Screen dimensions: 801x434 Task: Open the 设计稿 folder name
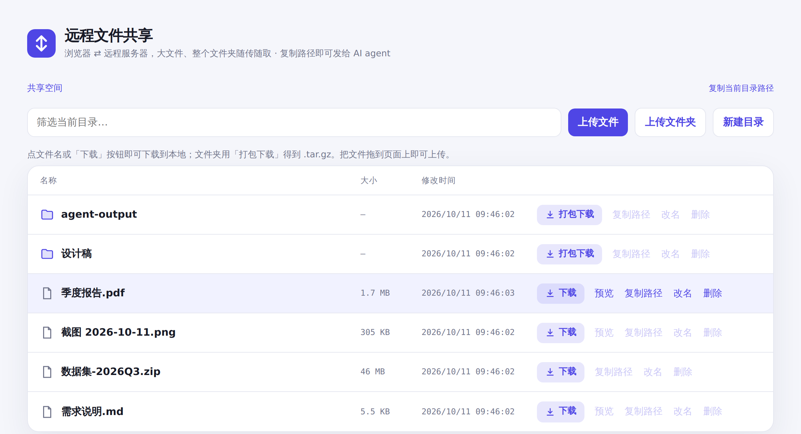coord(76,254)
